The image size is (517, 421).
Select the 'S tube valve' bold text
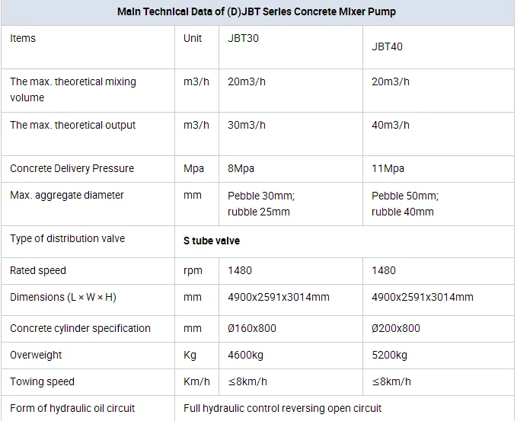212,241
